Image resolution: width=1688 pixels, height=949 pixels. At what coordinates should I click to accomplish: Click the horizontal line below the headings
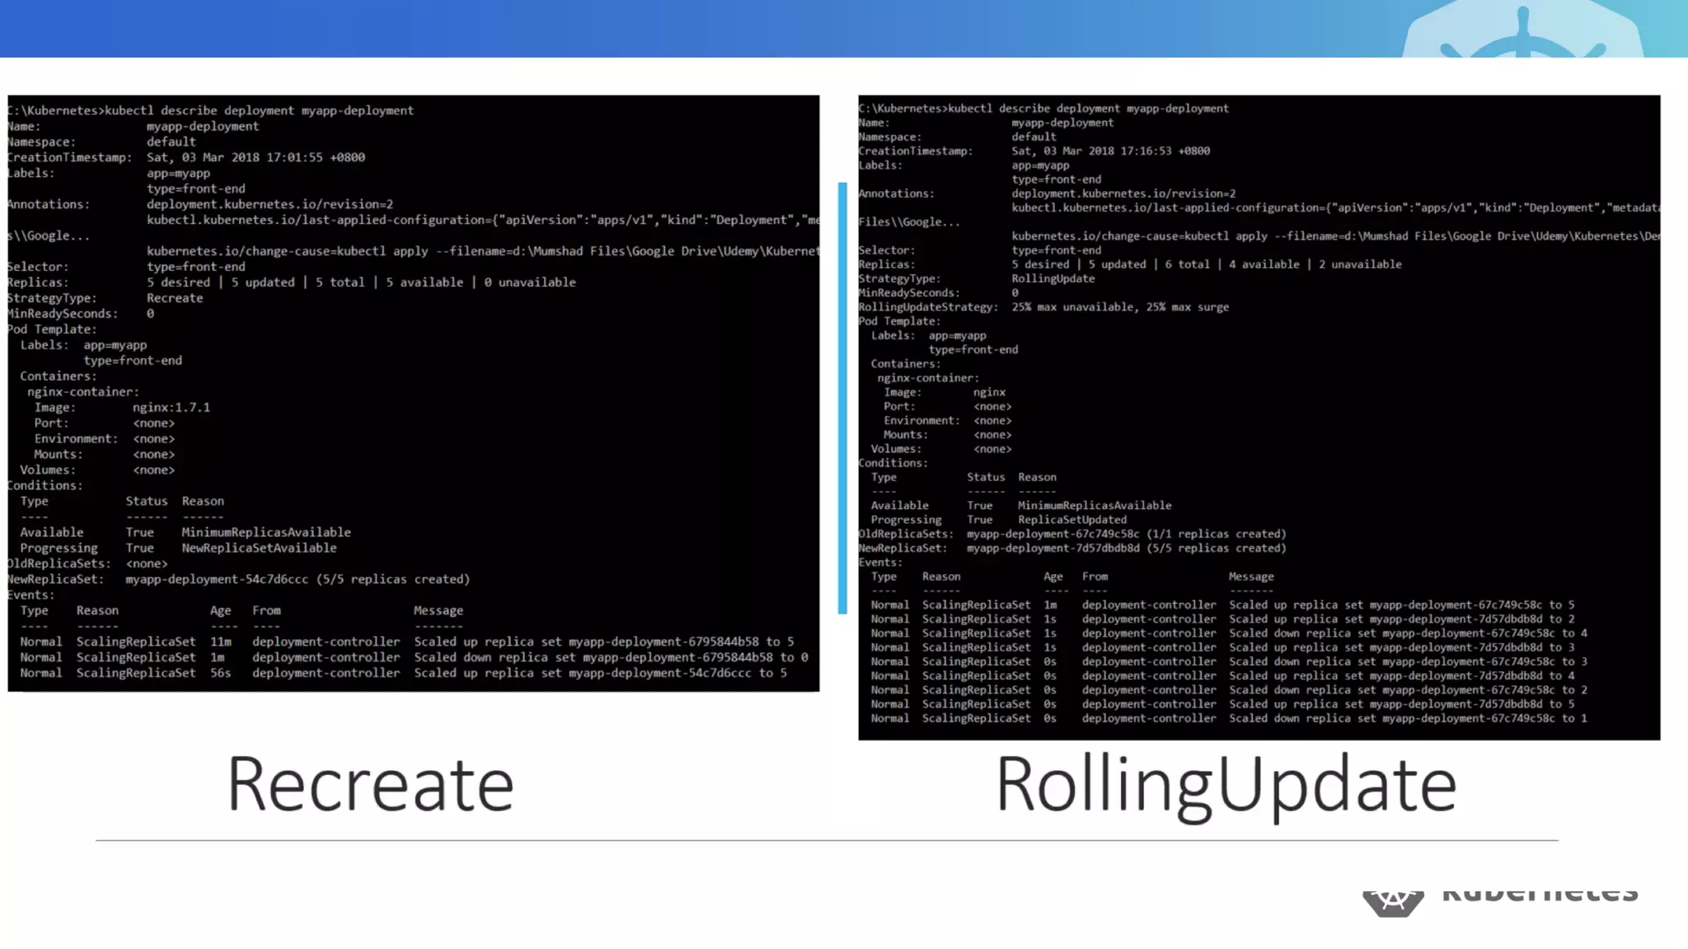(x=827, y=840)
